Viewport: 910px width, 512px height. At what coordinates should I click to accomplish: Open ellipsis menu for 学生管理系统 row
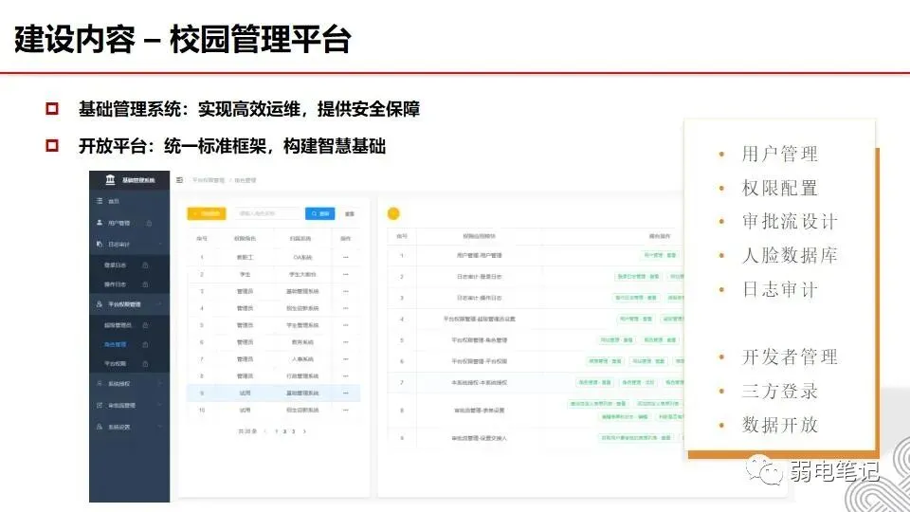[x=346, y=325]
